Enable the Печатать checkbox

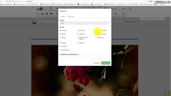click(x=78, y=34)
